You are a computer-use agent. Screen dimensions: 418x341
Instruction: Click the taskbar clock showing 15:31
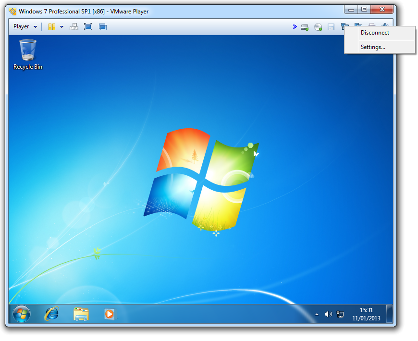[366, 314]
